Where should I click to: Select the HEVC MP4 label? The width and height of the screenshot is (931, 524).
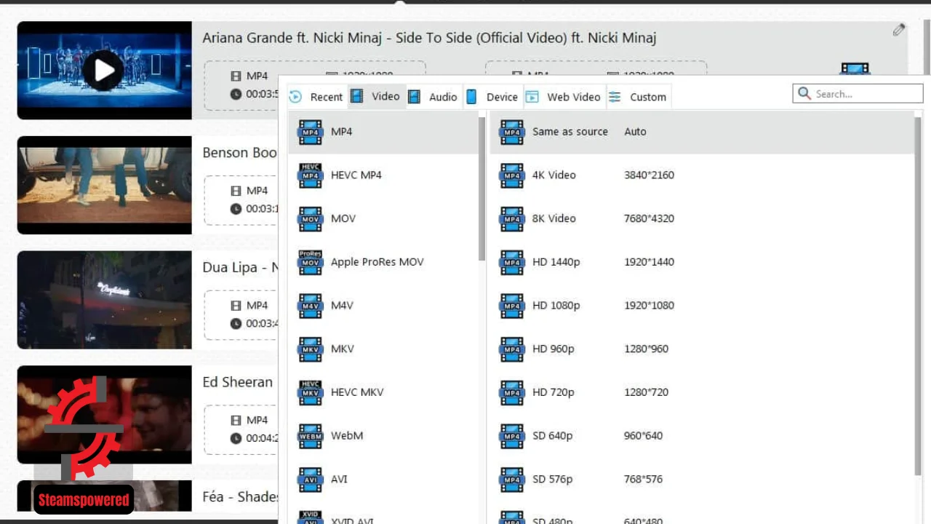coord(356,175)
